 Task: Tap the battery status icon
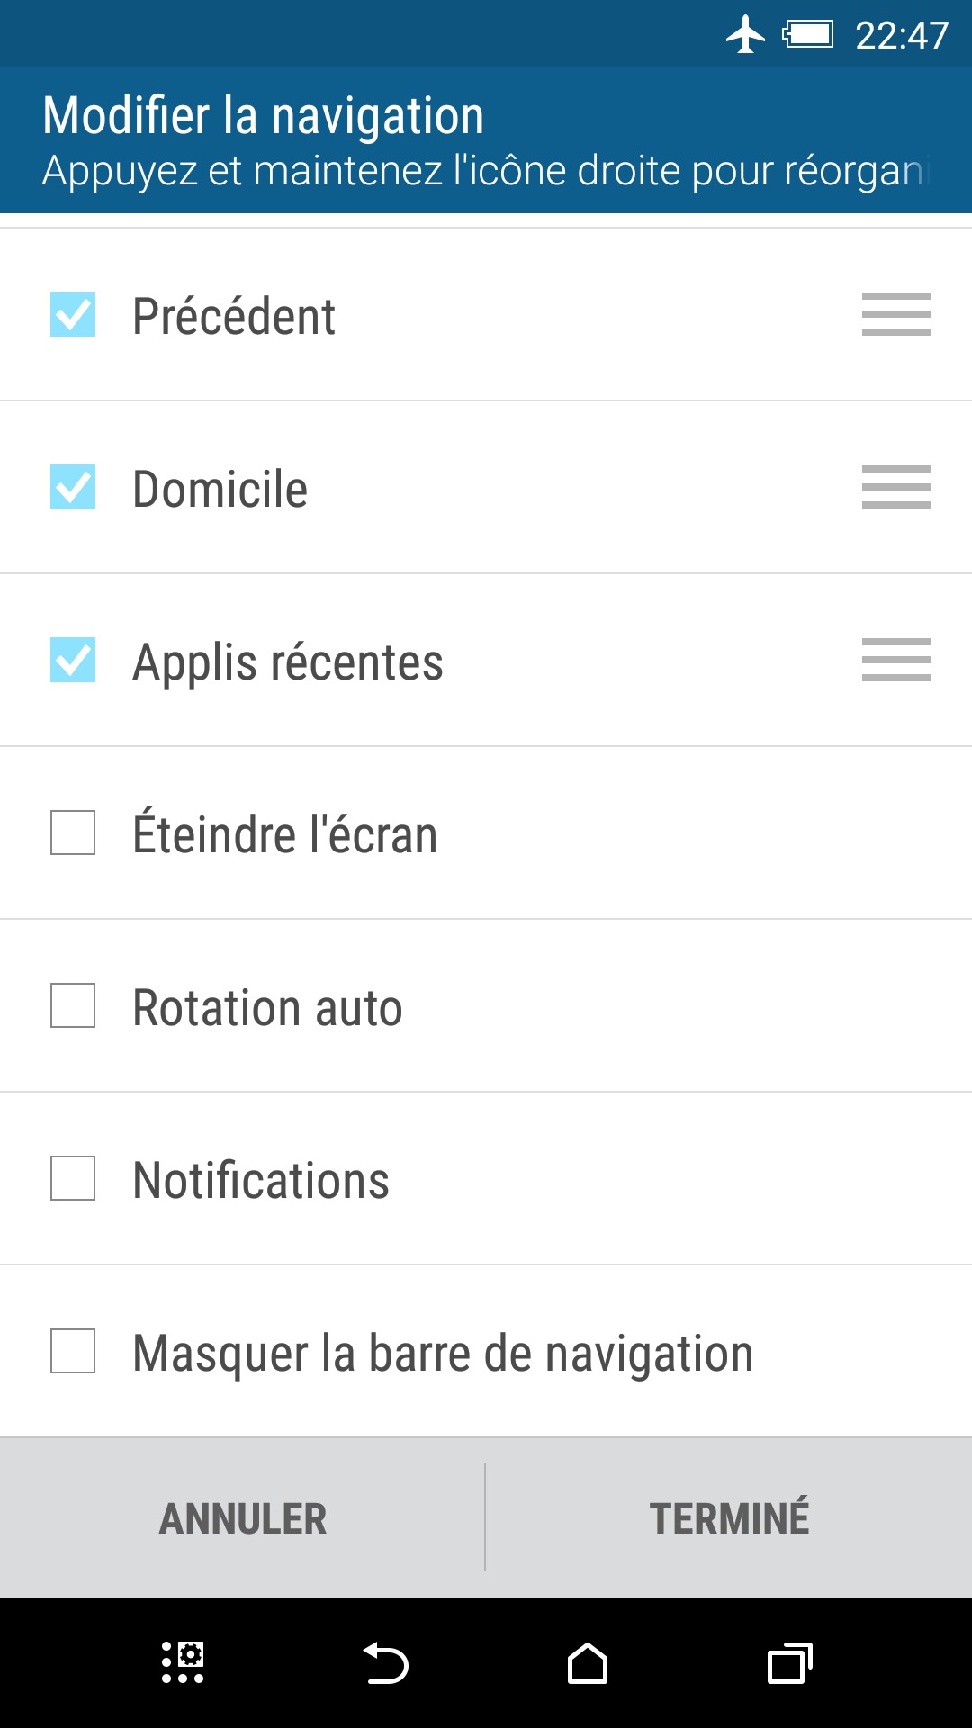(808, 36)
